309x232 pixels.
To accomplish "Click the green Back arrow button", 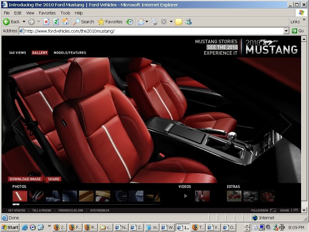I will (x=6, y=22).
